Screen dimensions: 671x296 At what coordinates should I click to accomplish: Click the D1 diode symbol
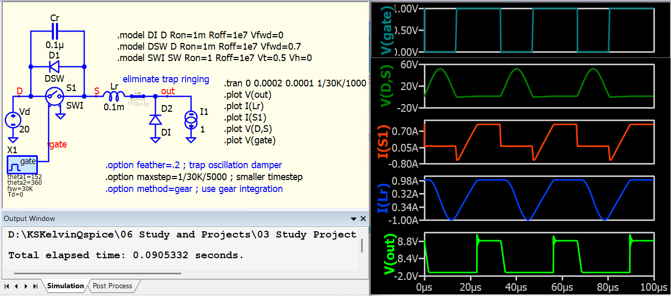[x=54, y=66]
